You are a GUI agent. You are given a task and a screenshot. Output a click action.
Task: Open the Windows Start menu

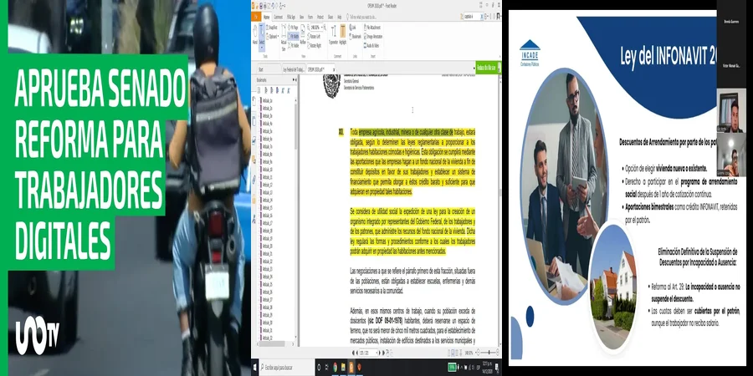(x=254, y=368)
